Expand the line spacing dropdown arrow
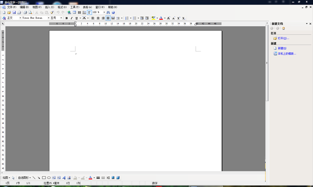 [x=122, y=18]
